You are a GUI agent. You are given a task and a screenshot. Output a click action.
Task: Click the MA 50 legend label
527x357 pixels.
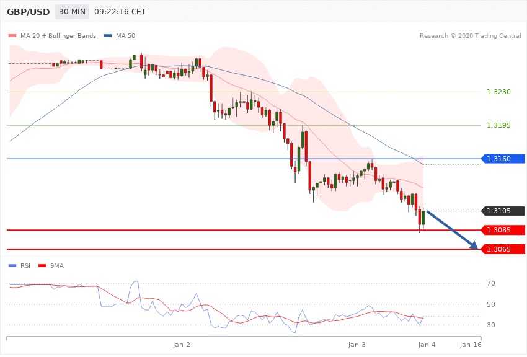coord(125,35)
